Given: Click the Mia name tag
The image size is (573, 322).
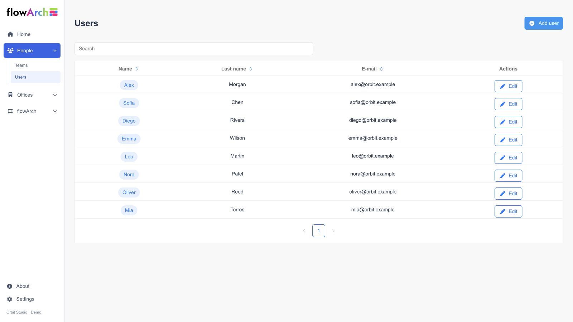Looking at the screenshot, I should click(129, 210).
